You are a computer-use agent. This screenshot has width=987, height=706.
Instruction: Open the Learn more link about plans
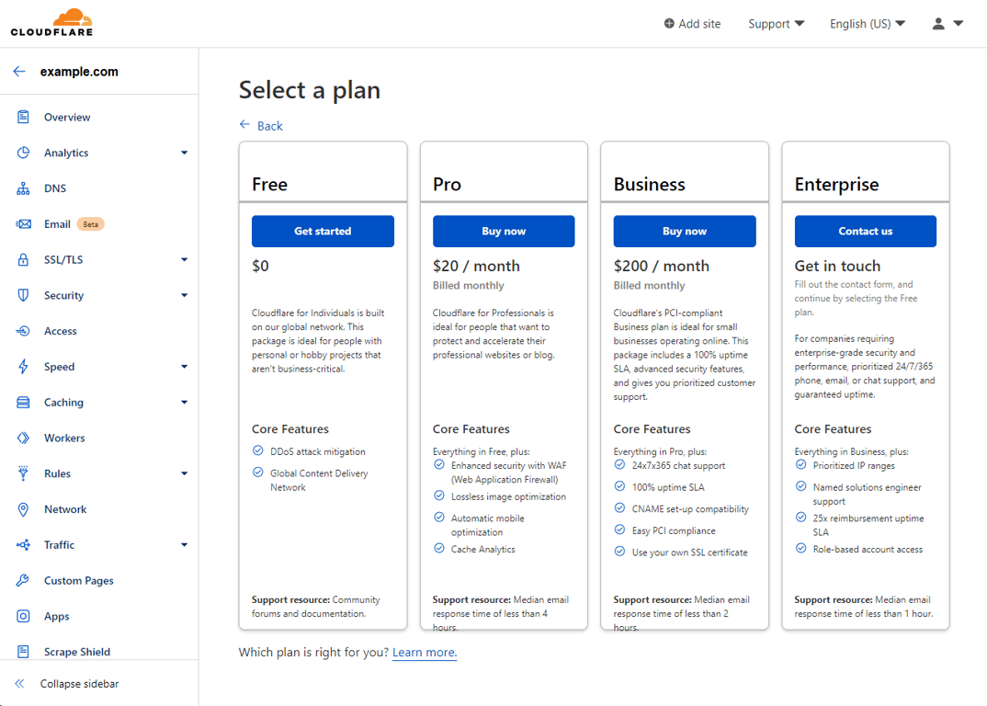pyautogui.click(x=424, y=652)
